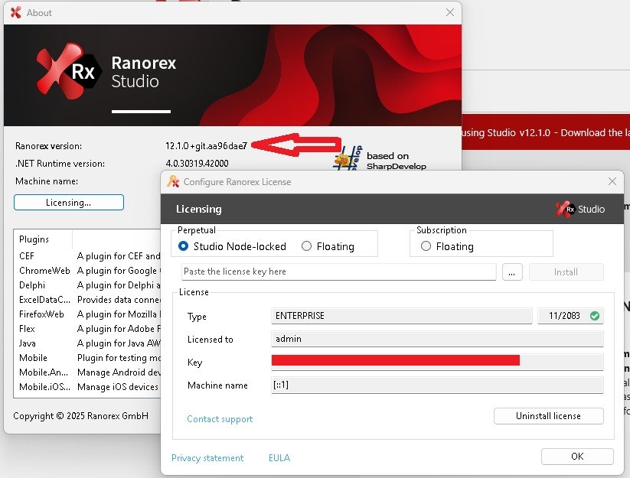Click the version text '12.1.0+git.aa96dae7'

tap(206, 145)
